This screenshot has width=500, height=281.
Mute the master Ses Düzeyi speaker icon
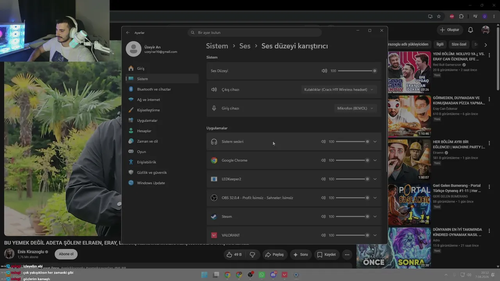[324, 71]
